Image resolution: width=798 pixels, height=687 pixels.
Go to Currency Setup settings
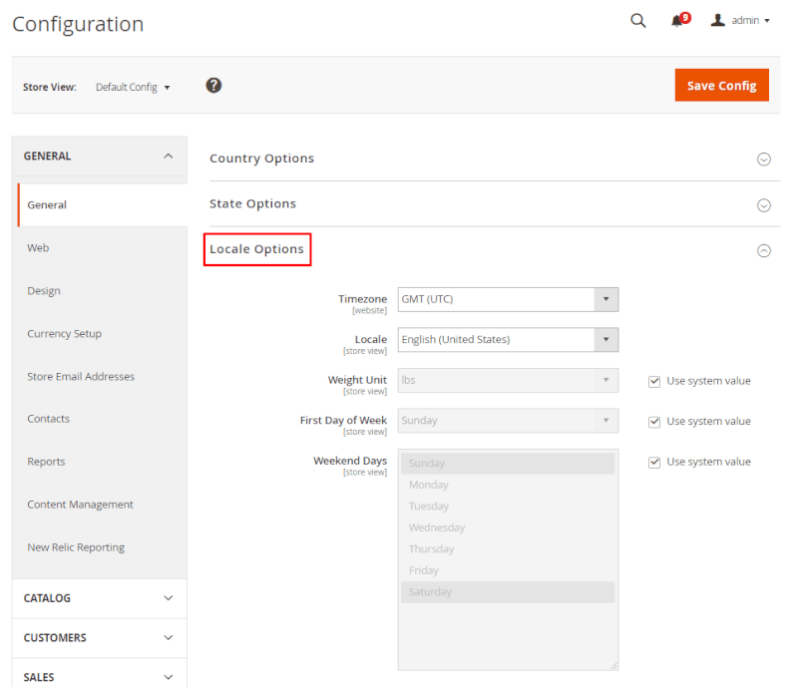(64, 333)
